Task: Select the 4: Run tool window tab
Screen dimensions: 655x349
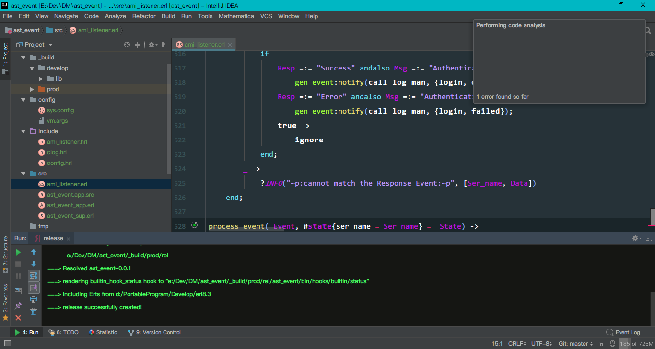Action: coord(27,332)
